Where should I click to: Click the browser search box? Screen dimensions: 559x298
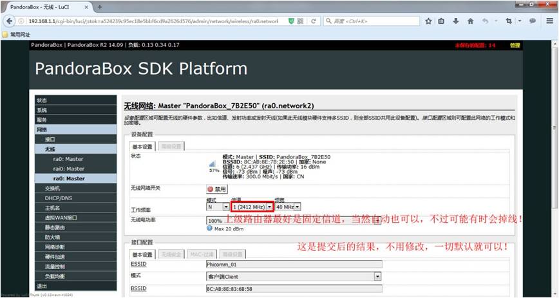371,21
